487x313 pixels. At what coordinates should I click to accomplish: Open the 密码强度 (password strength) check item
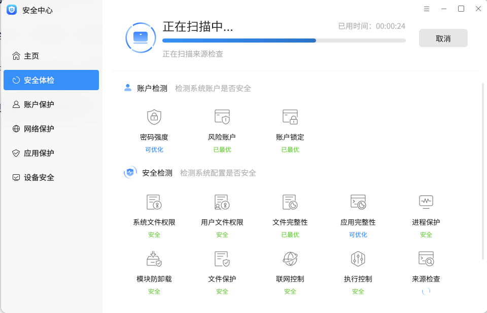click(x=154, y=116)
